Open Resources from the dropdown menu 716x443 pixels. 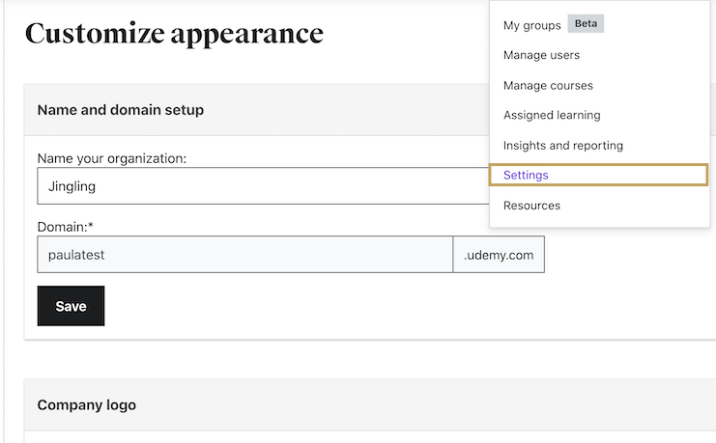pyautogui.click(x=531, y=205)
